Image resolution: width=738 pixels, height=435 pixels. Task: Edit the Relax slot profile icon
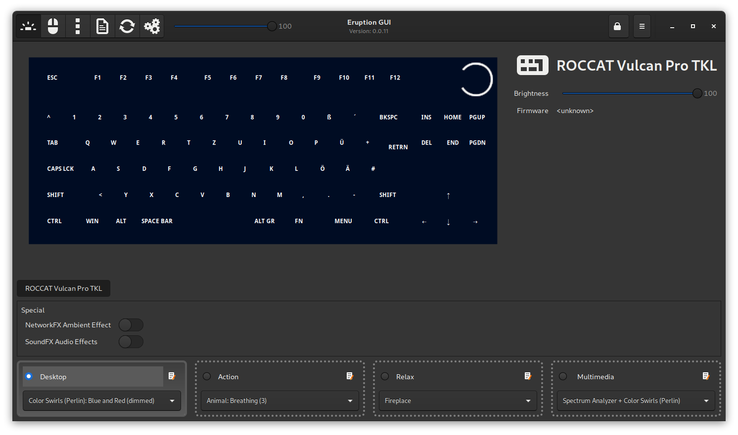click(528, 376)
